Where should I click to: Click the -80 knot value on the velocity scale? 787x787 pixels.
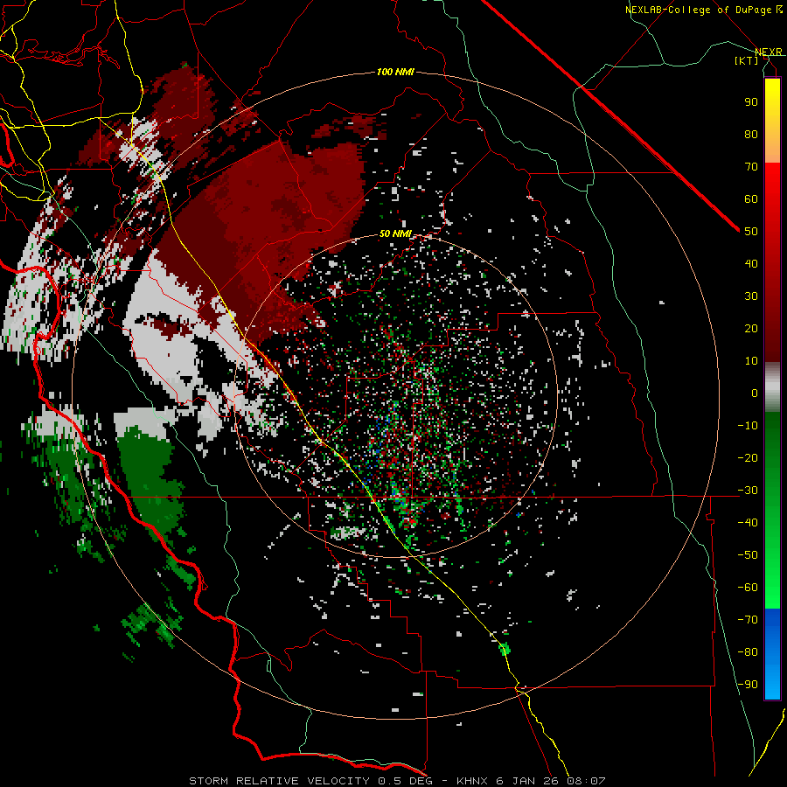coord(748,652)
